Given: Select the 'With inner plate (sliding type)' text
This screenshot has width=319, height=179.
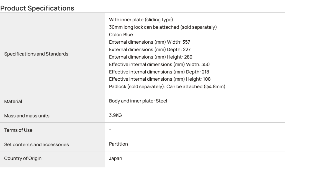Looking at the screenshot, I should click(141, 20).
